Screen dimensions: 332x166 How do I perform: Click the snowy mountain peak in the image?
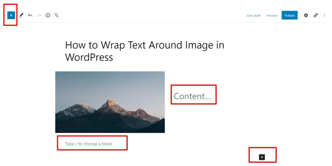(x=110, y=103)
